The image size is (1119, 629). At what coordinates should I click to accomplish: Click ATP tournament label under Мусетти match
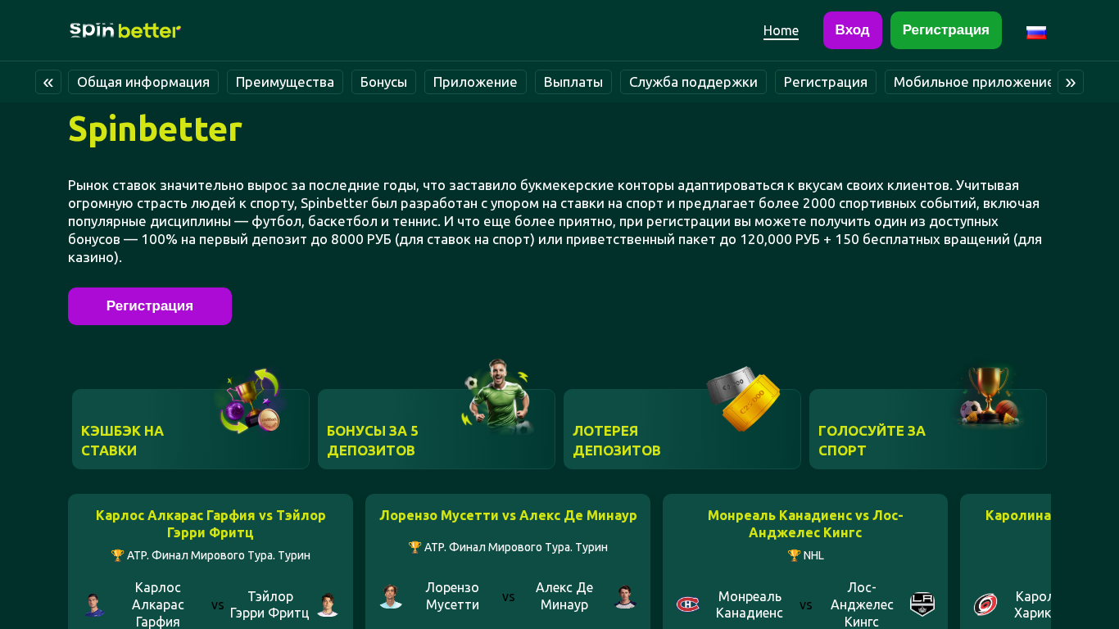click(x=508, y=547)
